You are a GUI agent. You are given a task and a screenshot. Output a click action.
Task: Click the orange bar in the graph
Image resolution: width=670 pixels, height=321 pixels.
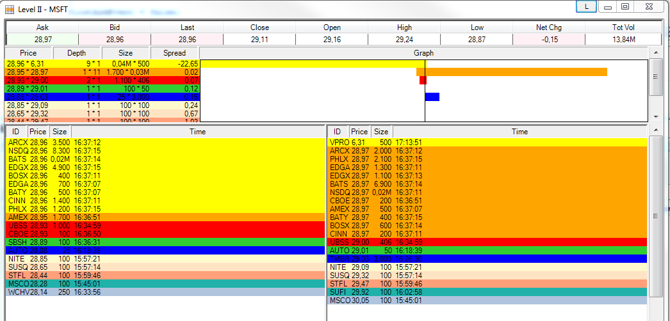pos(512,72)
